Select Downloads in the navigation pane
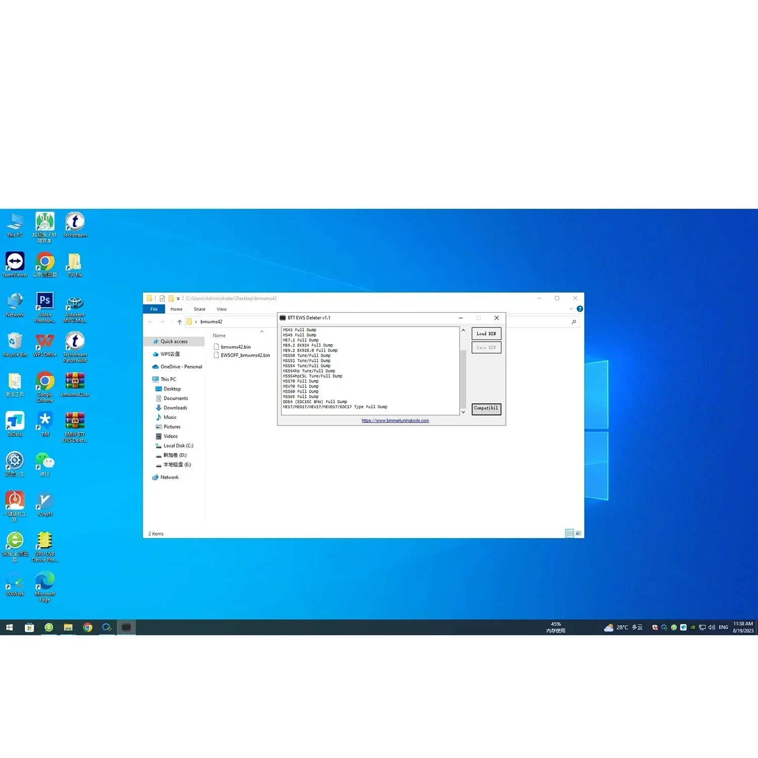This screenshot has width=758, height=758. click(x=175, y=408)
